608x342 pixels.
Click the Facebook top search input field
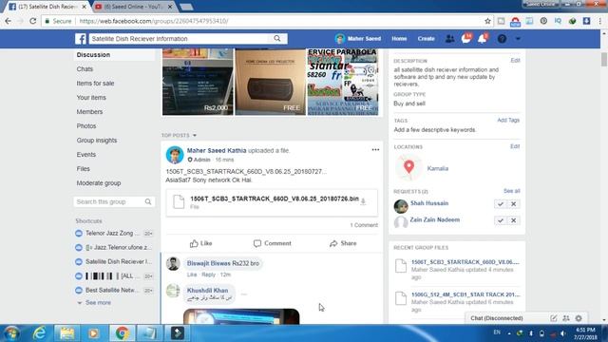coord(179,38)
